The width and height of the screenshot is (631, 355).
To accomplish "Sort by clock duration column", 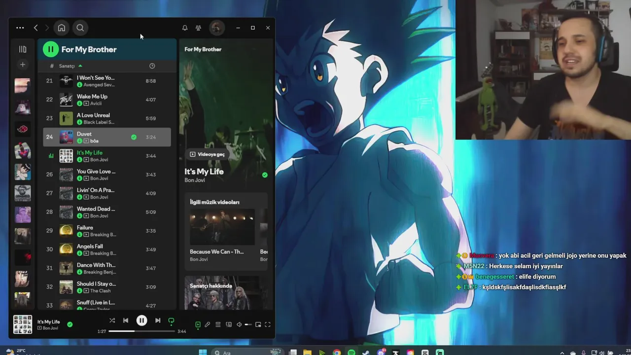I will point(152,66).
